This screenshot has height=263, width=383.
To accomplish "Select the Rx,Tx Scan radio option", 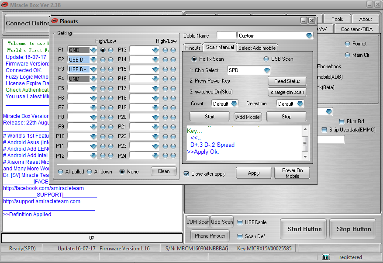I will [207, 59].
